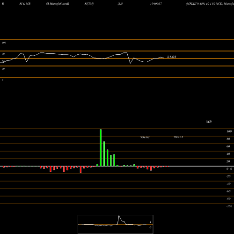Viewport: 234px width, 234px height.
Task: Click the price label 955.61
Action: [178, 137]
